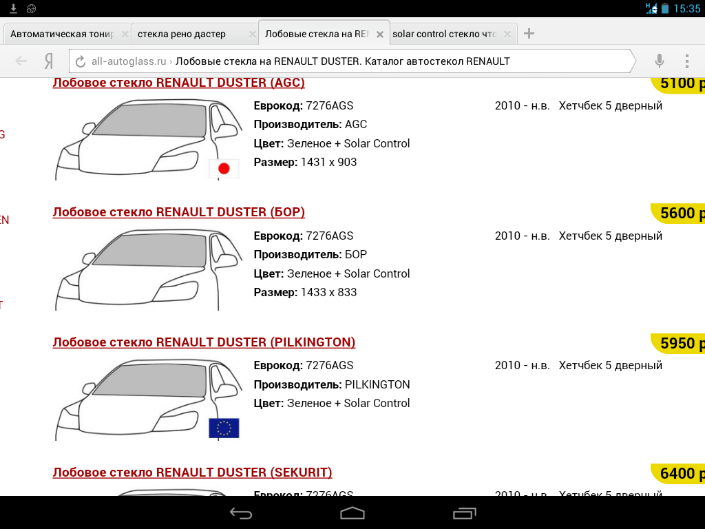Tap the mobile signal icon in status bar
The width and height of the screenshot is (705, 529).
(x=651, y=8)
